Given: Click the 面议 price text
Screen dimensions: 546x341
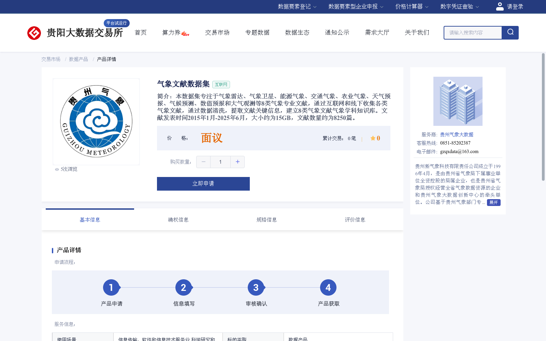Looking at the screenshot, I should [x=212, y=138].
